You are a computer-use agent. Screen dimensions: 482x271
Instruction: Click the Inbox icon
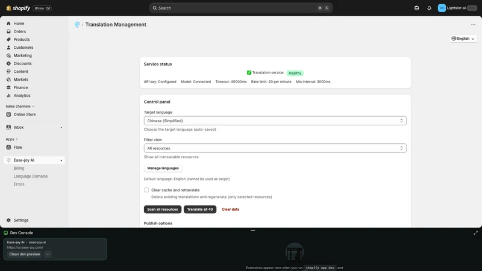pos(8,127)
